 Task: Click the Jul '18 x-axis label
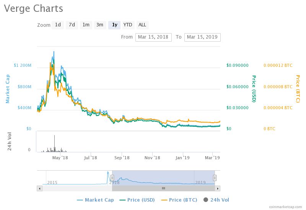(x=91, y=158)
